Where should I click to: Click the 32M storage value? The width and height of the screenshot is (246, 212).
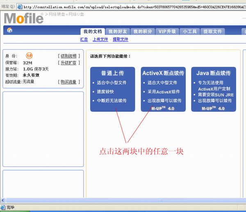(x=27, y=63)
